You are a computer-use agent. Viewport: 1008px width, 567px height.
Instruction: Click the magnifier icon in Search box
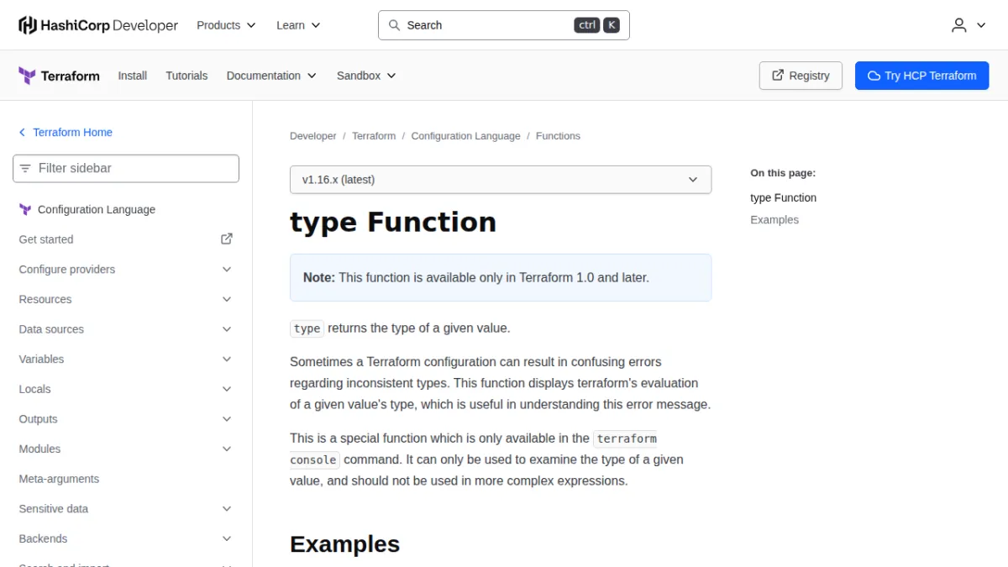click(394, 25)
